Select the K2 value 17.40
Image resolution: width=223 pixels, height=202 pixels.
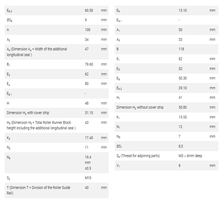89,138
